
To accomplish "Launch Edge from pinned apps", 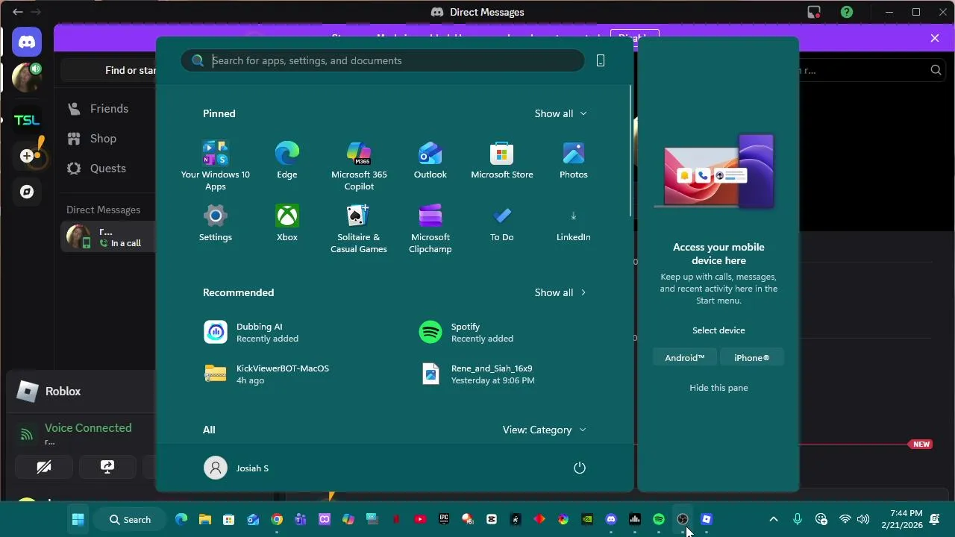I will (x=287, y=160).
